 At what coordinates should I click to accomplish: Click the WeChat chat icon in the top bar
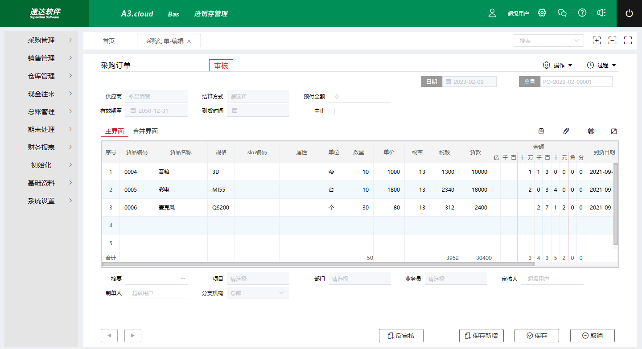tap(562, 13)
